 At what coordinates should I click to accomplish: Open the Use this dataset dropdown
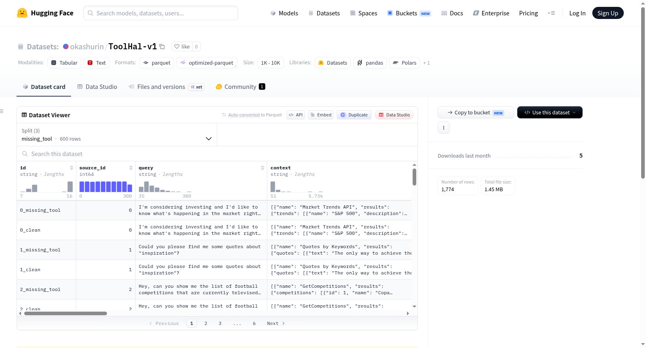(550, 112)
